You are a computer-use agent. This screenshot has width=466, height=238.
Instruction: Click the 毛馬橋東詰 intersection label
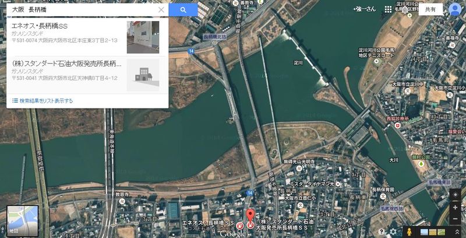coord(439,181)
